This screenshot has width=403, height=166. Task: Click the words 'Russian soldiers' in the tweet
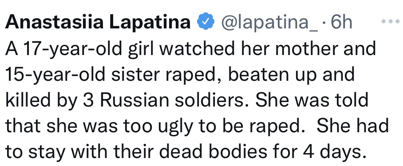pyautogui.click(x=171, y=99)
